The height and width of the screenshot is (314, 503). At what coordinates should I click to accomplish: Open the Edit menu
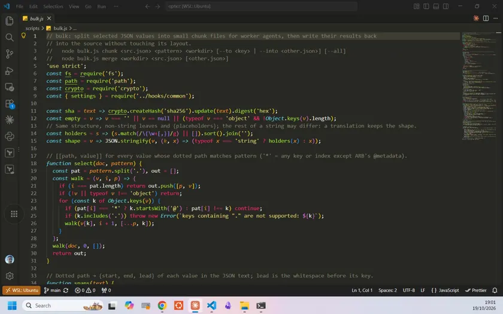point(34,6)
